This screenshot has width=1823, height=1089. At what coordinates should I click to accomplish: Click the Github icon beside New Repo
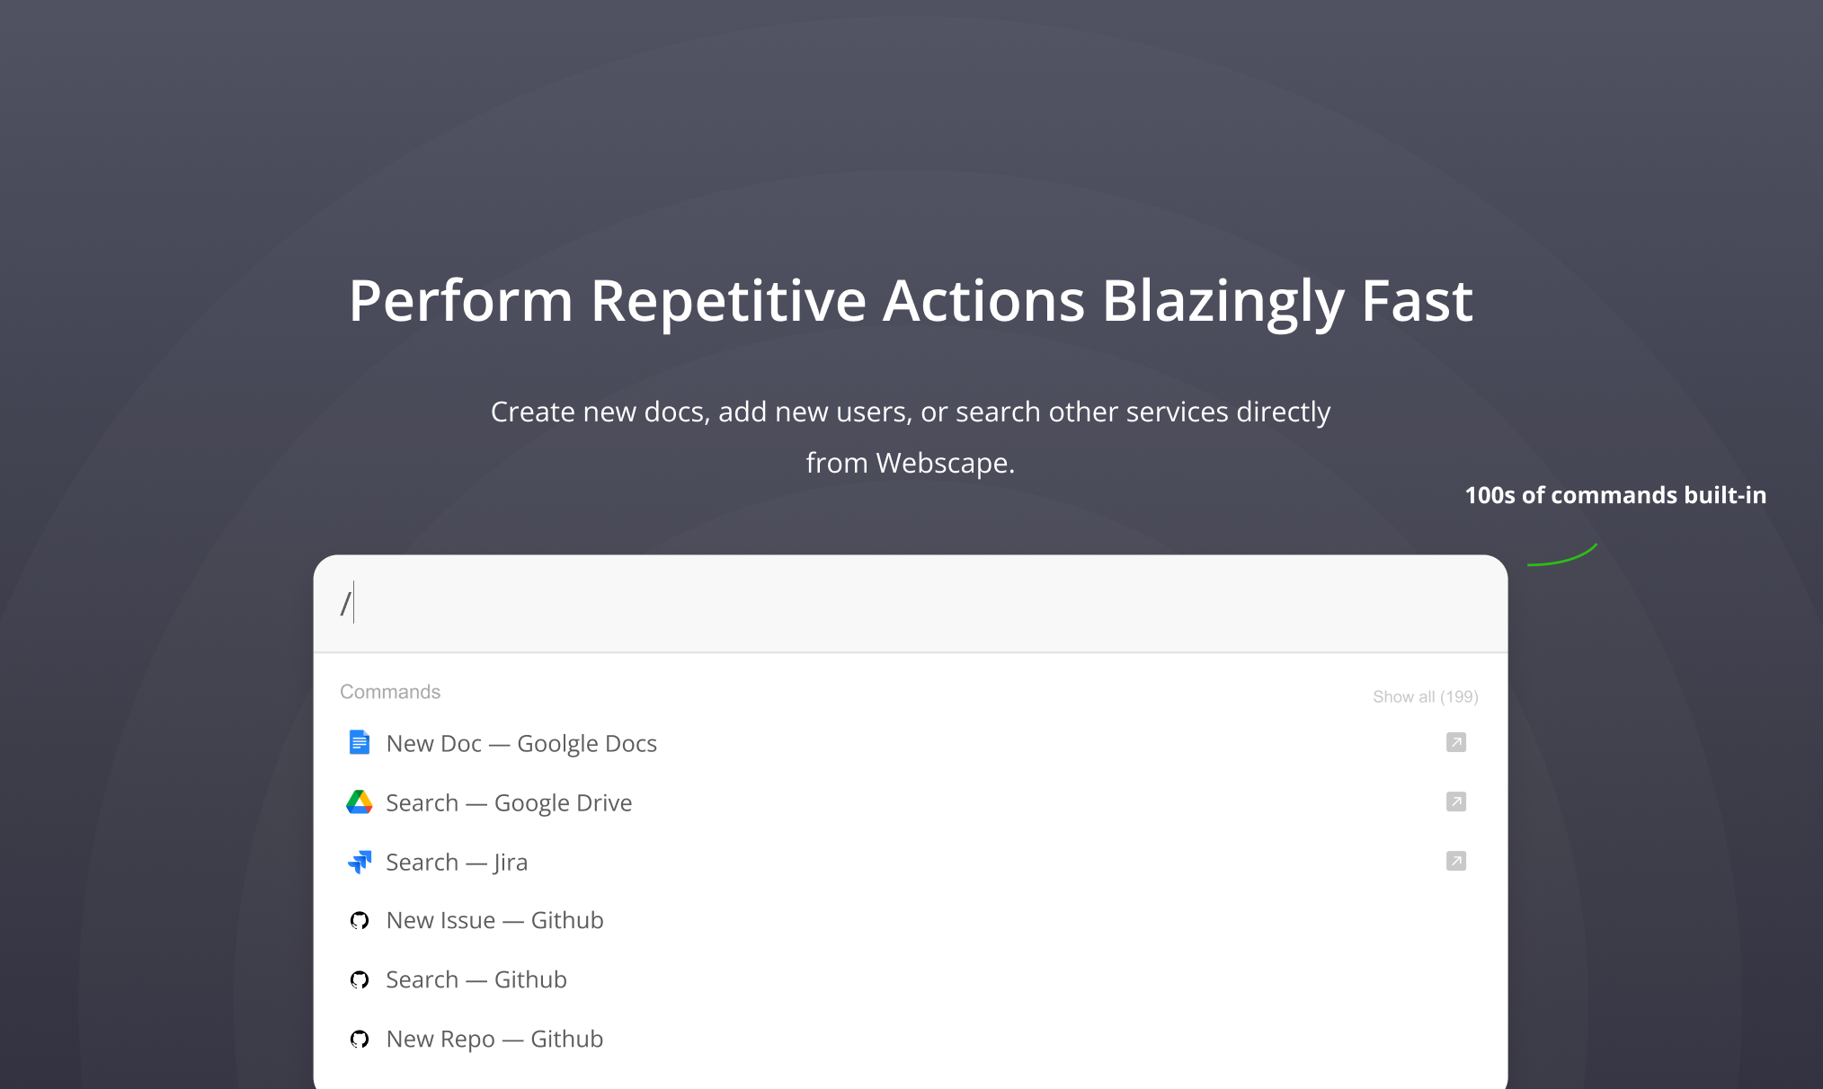(360, 1039)
